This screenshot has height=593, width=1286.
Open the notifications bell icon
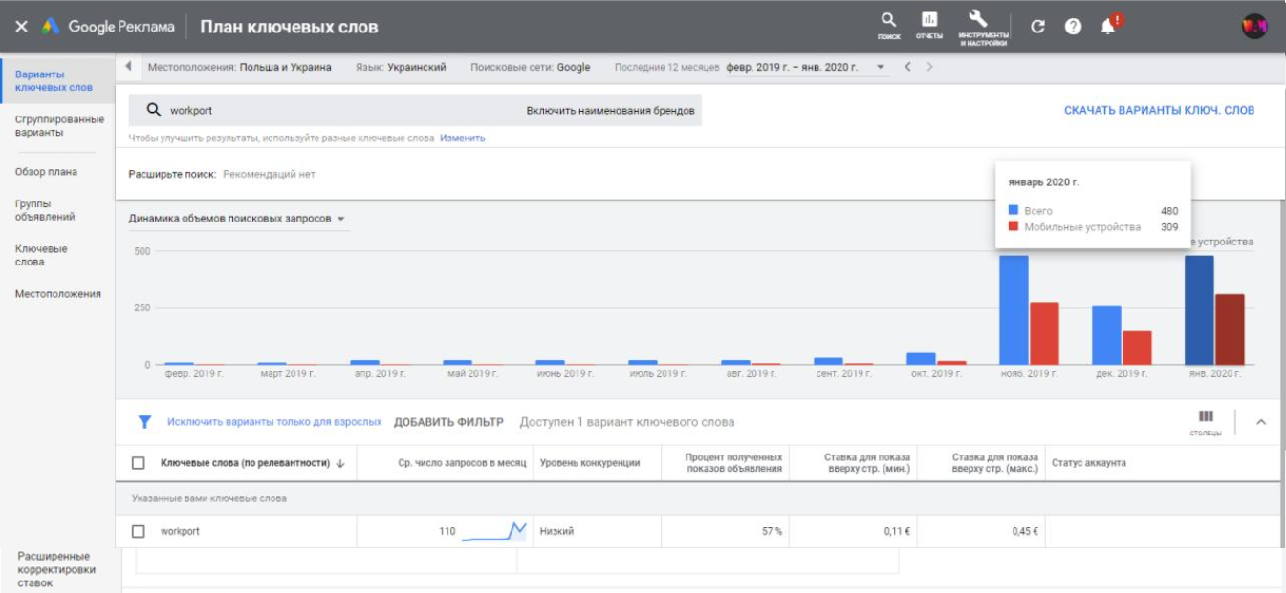[1109, 26]
